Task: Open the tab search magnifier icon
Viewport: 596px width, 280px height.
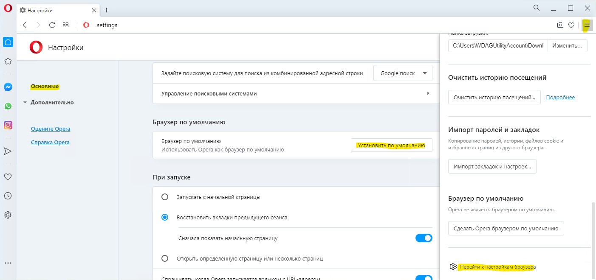Action: 537,8
